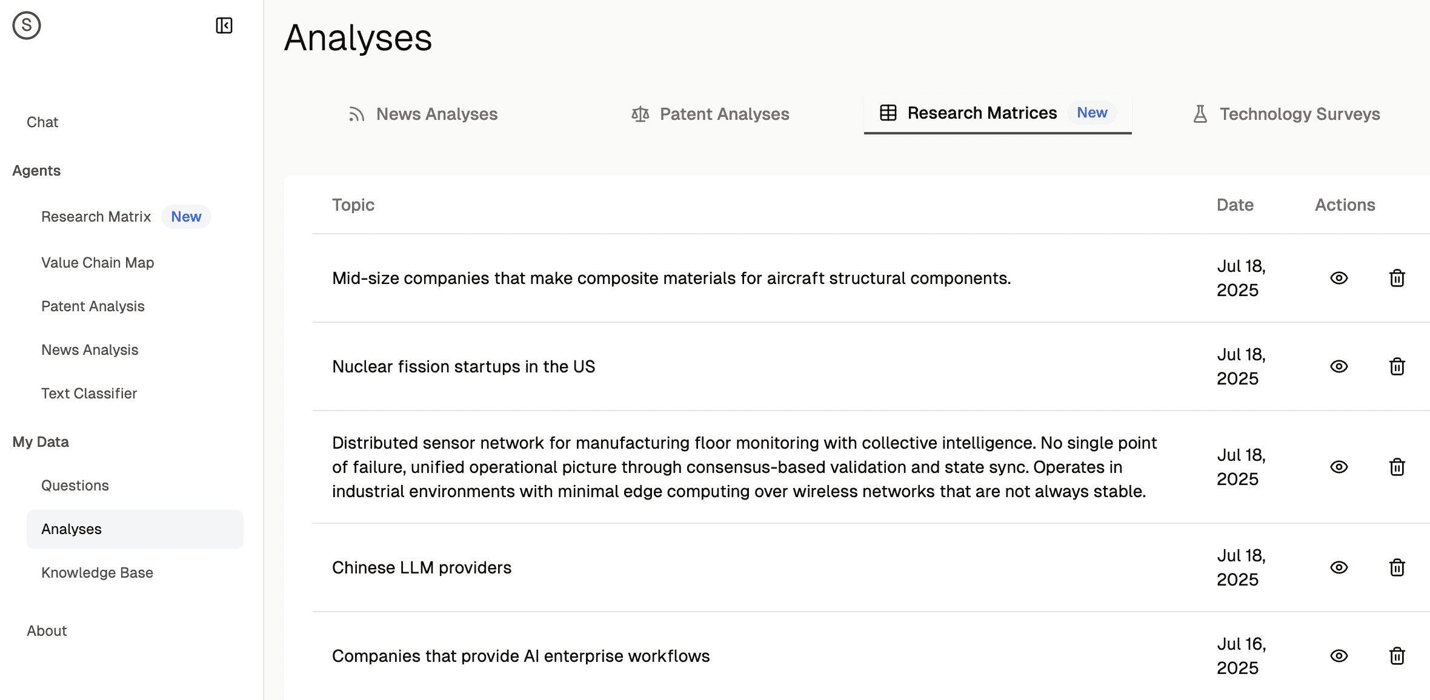Delete the Chinese LLM providers analysis
This screenshot has width=1430, height=700.
[1397, 567]
